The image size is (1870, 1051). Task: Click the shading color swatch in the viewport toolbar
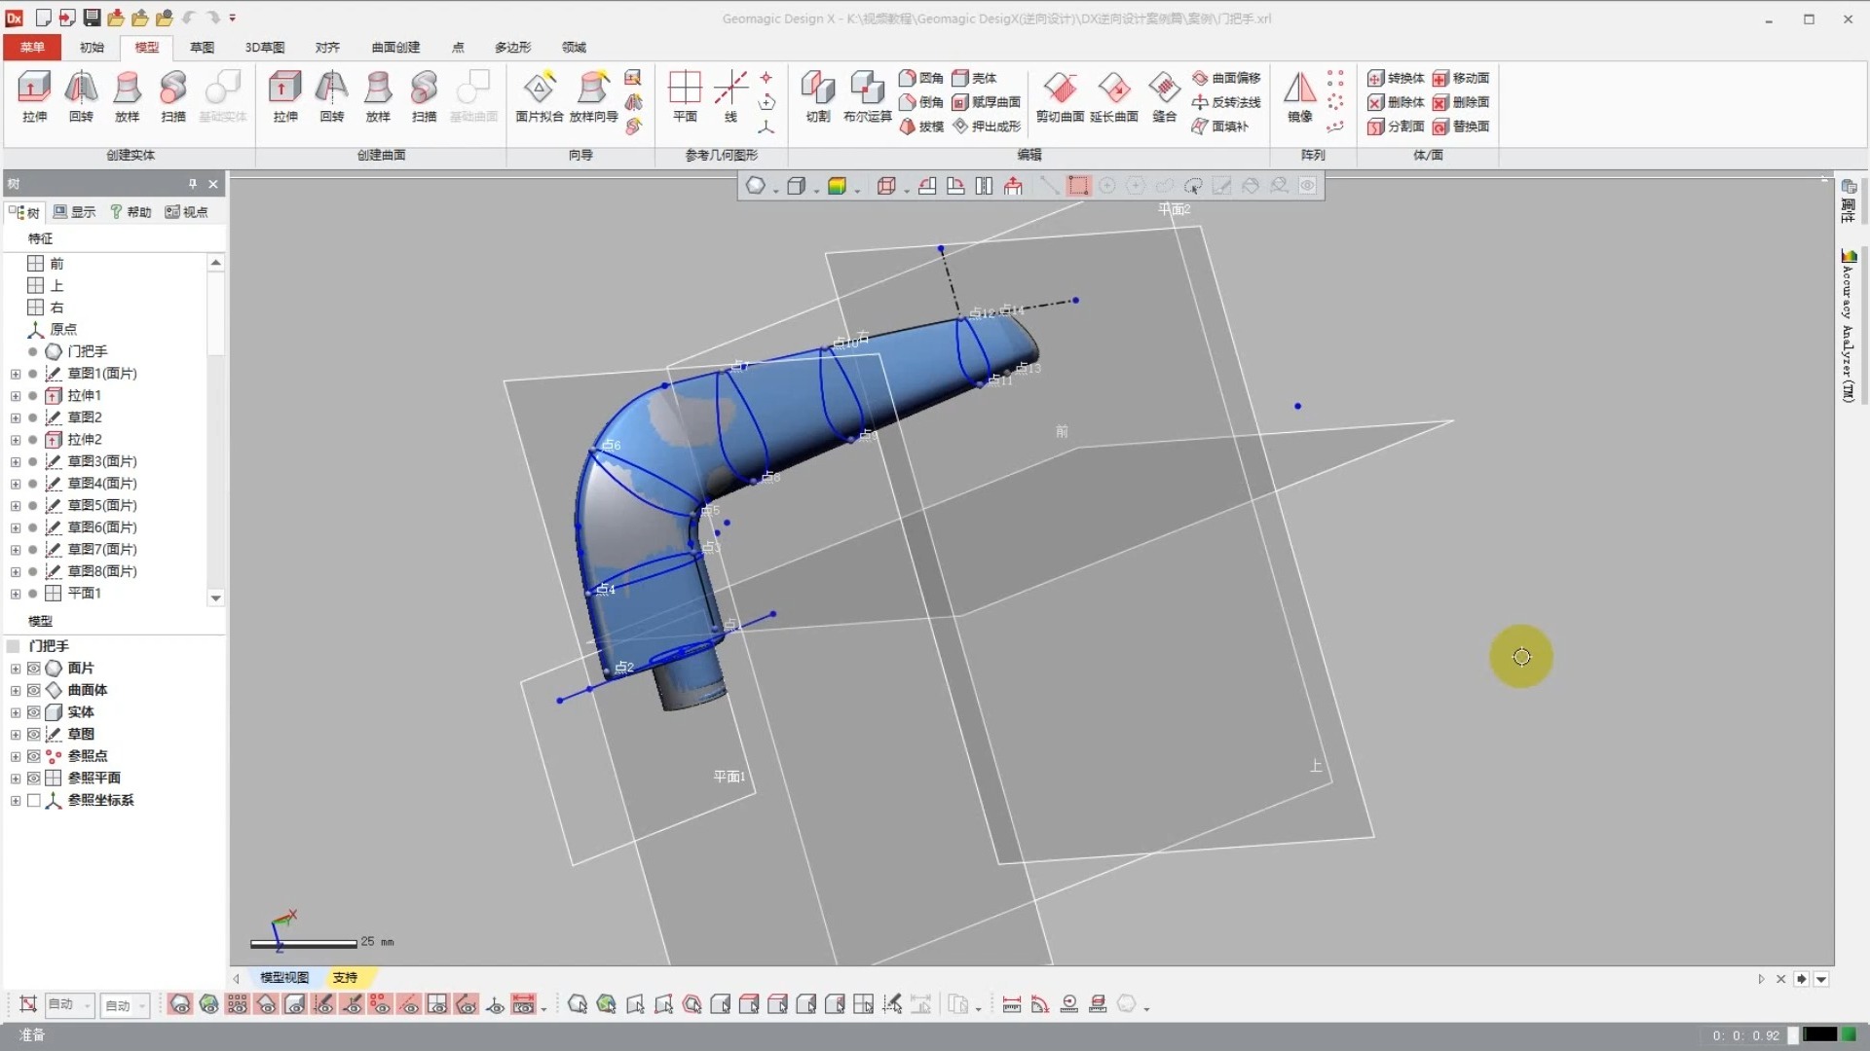point(840,185)
